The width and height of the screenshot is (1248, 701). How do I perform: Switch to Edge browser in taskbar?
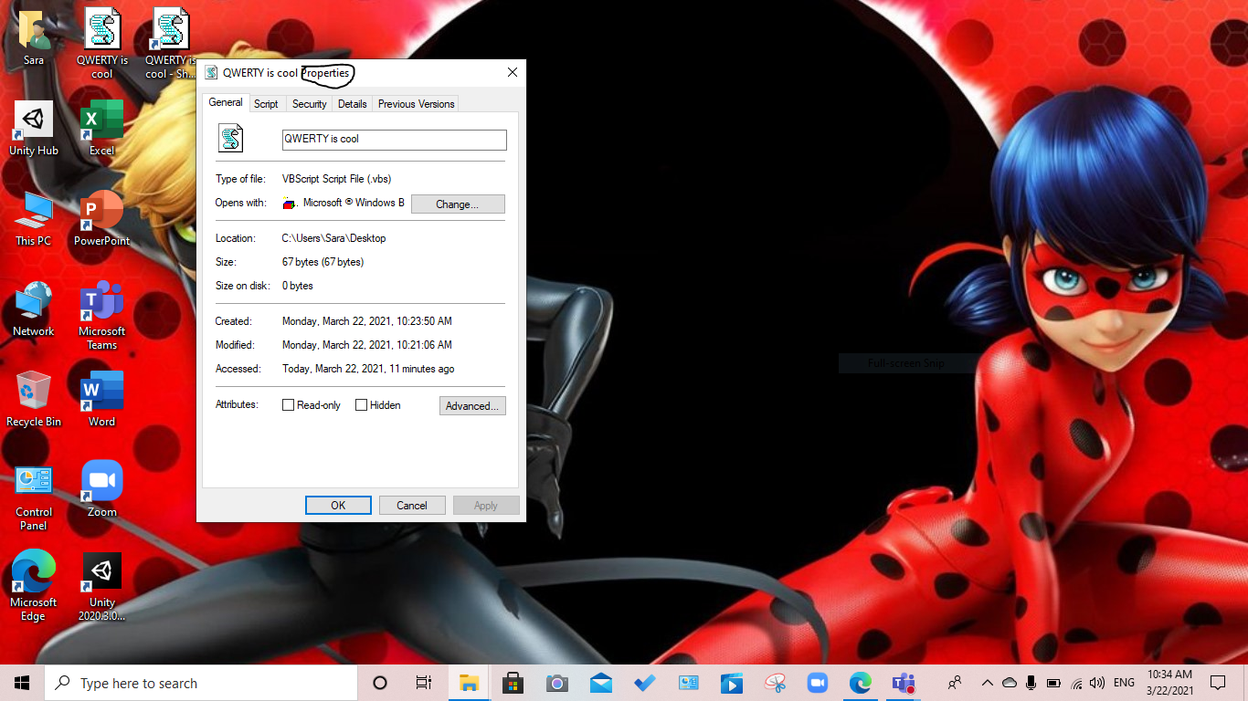pos(860,683)
